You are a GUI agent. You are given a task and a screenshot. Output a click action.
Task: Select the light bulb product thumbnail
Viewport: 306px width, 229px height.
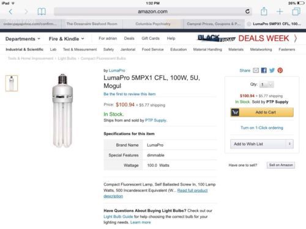tap(12, 83)
